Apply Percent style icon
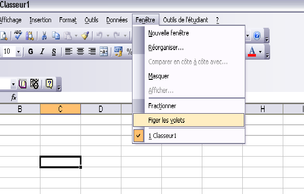The width and height of the screenshot is (304, 194). point(129,52)
